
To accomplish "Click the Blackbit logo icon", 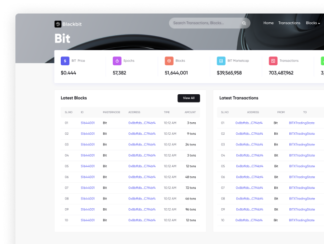I will click(58, 24).
